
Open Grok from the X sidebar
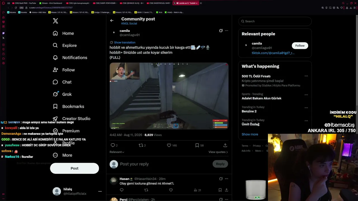coord(62,94)
